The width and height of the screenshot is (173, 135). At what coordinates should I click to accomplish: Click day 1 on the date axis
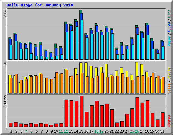tap(11, 131)
